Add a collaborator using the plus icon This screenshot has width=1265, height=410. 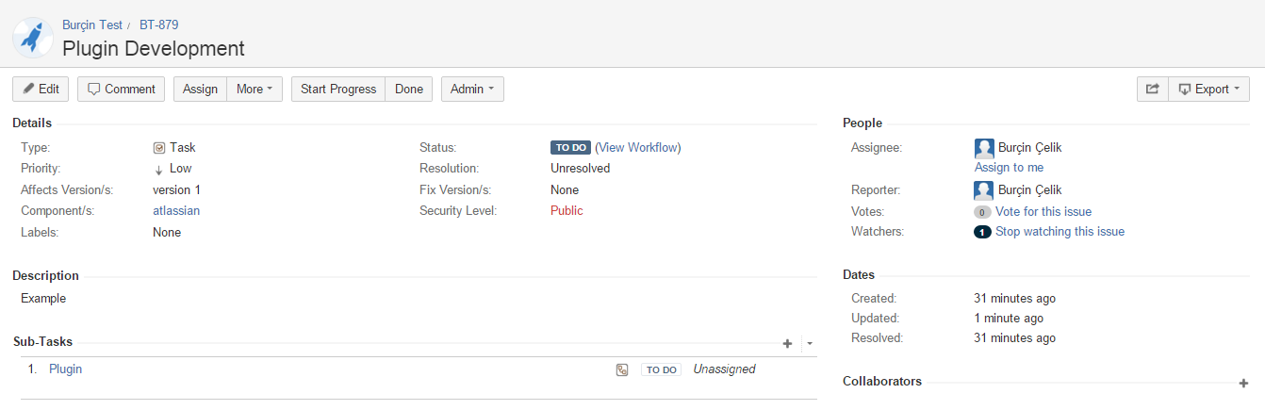tap(1243, 384)
